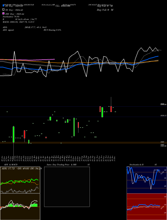This screenshot has height=220, width=167.
Task: Click the 'Stochastics & R' panel title
Action: 136,165
